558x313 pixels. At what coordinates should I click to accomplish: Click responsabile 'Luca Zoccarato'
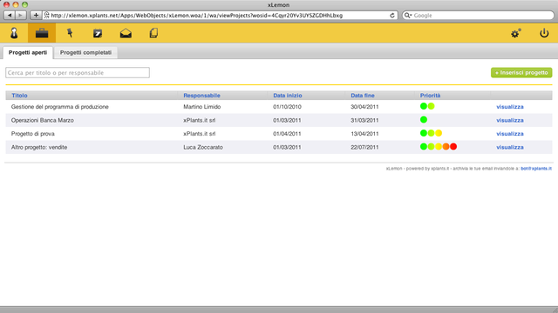click(203, 147)
